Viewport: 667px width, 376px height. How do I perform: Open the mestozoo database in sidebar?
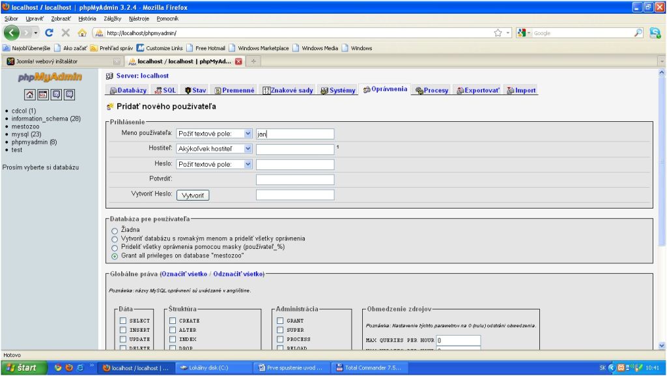25,126
